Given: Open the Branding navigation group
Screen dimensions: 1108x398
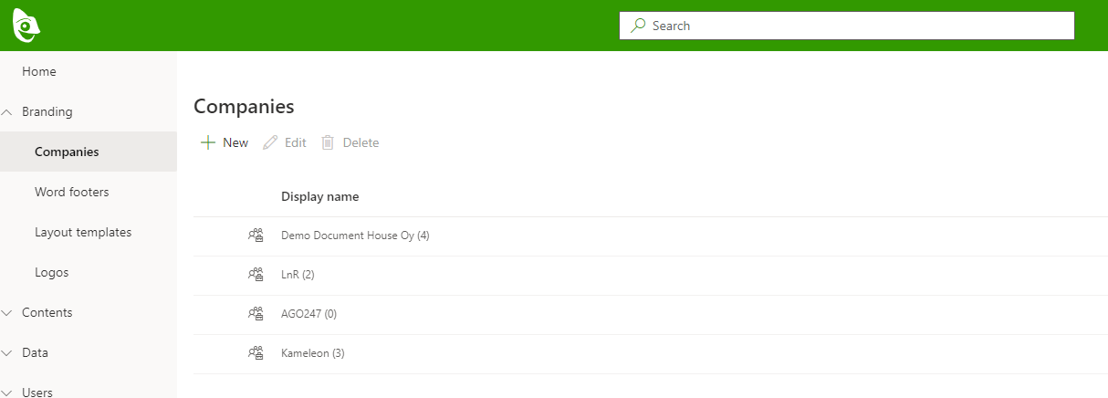Looking at the screenshot, I should [89, 111].
